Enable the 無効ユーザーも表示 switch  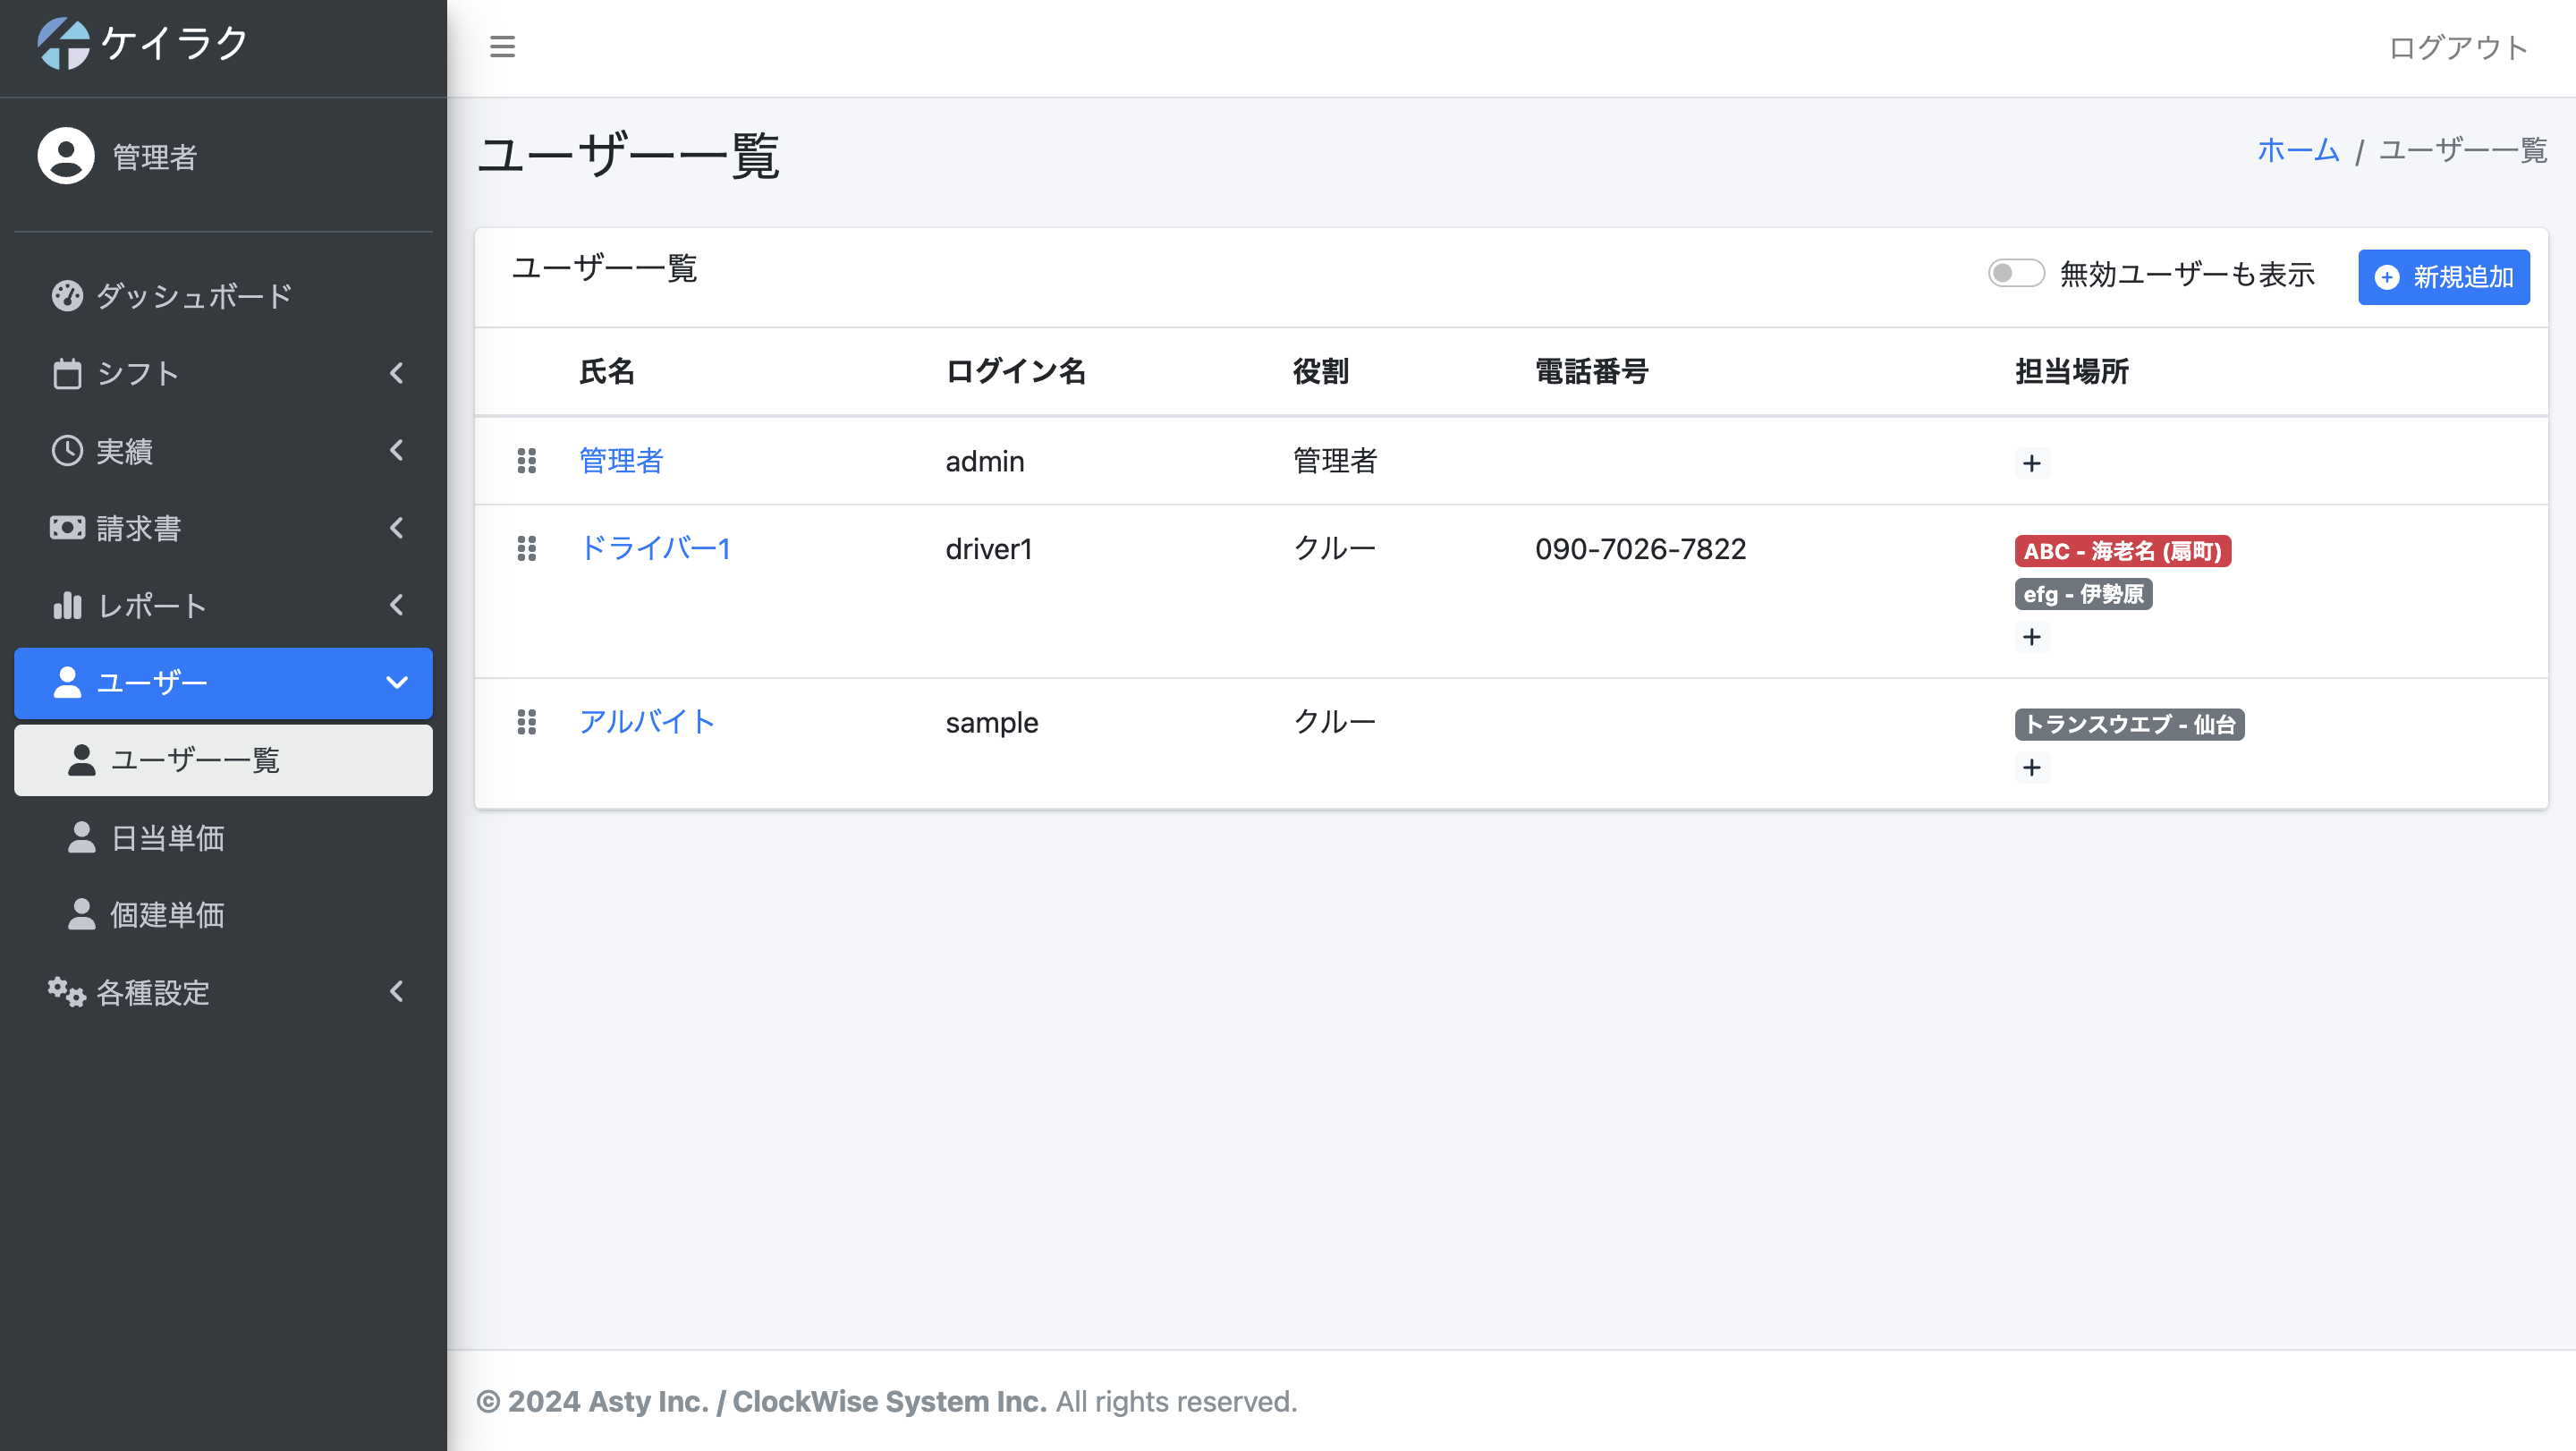pos(2015,273)
